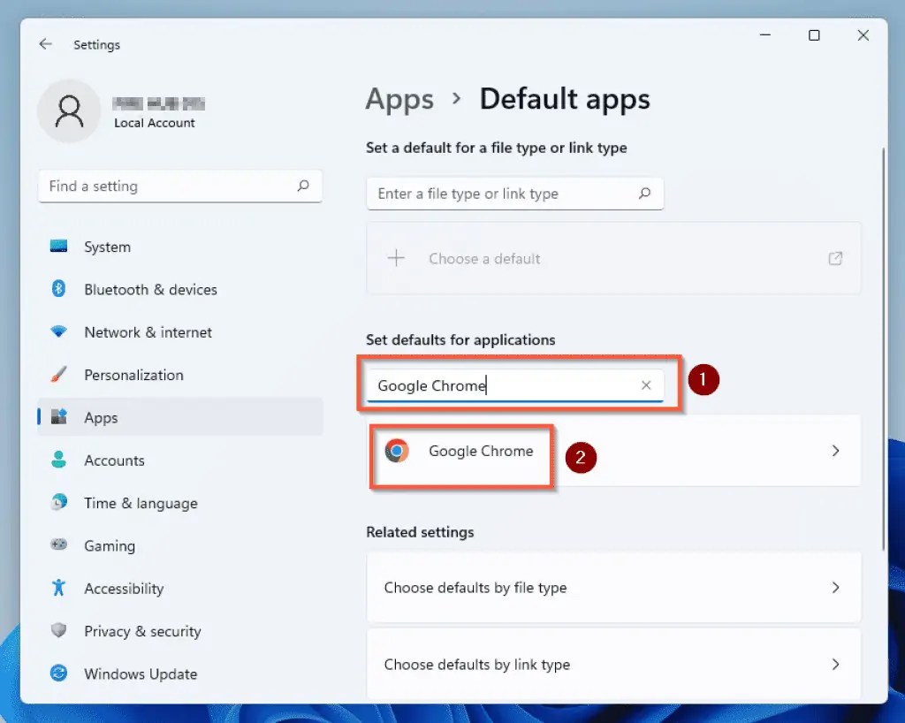Open the Choose defaults by link type chevron

(x=835, y=664)
